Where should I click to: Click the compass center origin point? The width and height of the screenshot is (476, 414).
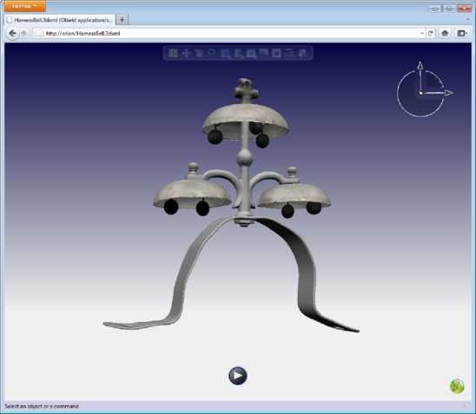(x=420, y=93)
